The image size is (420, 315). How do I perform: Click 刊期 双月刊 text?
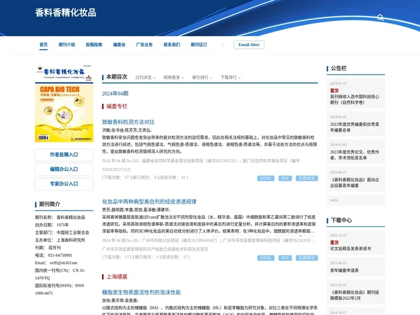pos(48,247)
